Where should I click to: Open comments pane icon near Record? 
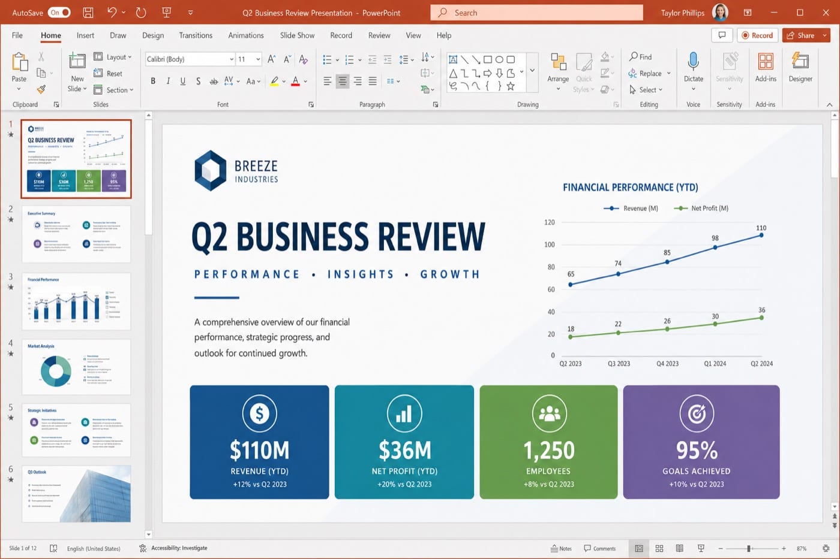click(x=722, y=35)
